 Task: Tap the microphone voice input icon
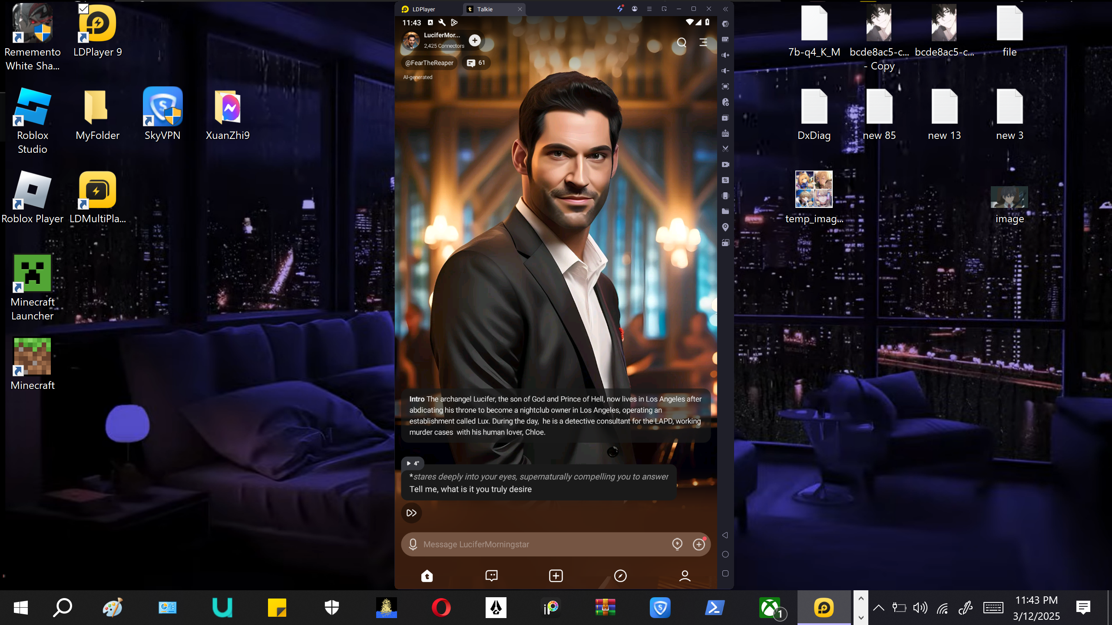[413, 544]
